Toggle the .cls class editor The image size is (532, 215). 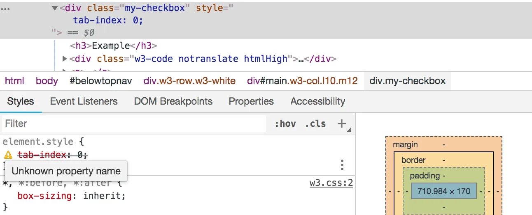click(315, 124)
